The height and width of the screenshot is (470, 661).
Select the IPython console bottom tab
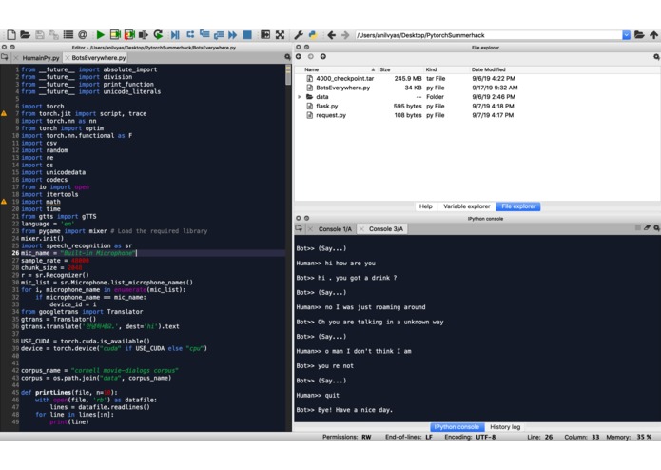(x=457, y=427)
